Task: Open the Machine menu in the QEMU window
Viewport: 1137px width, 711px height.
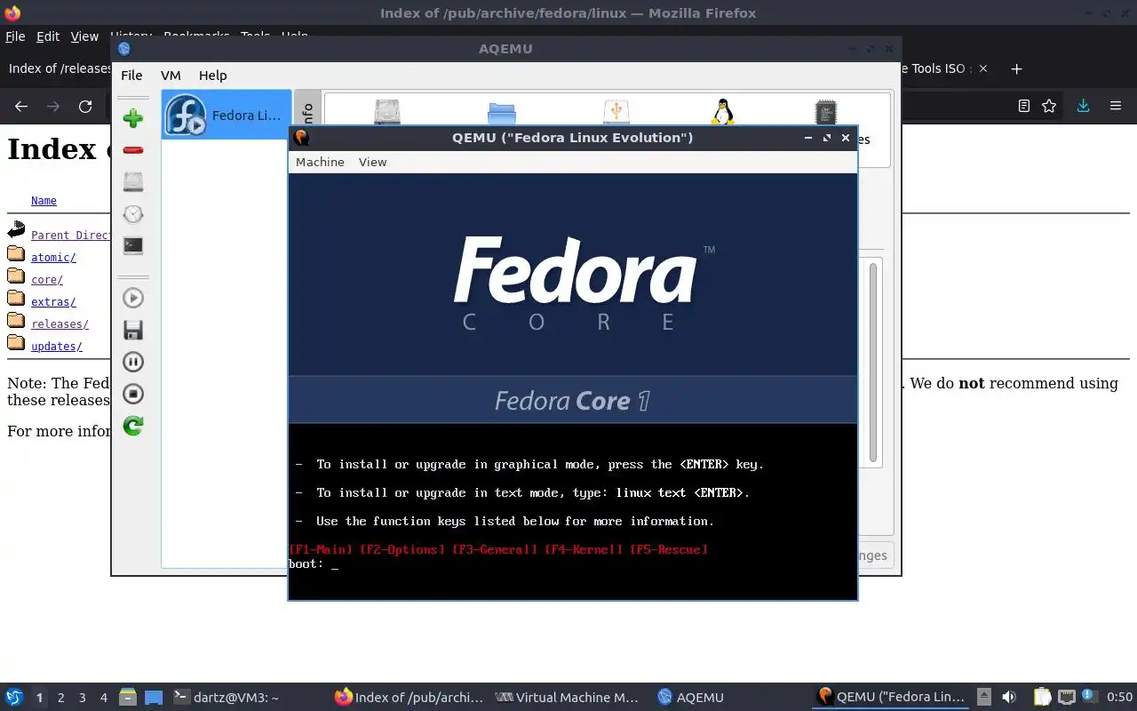Action: 320,162
